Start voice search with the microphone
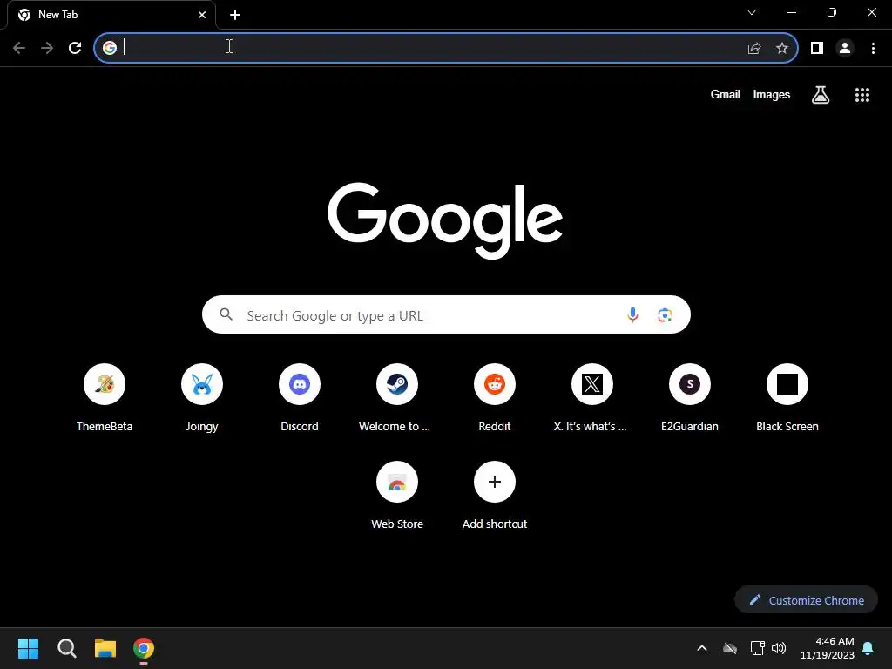The image size is (892, 669). [x=632, y=314]
